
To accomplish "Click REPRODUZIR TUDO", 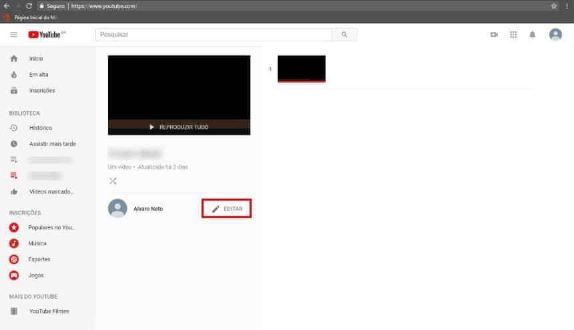I will click(x=179, y=127).
